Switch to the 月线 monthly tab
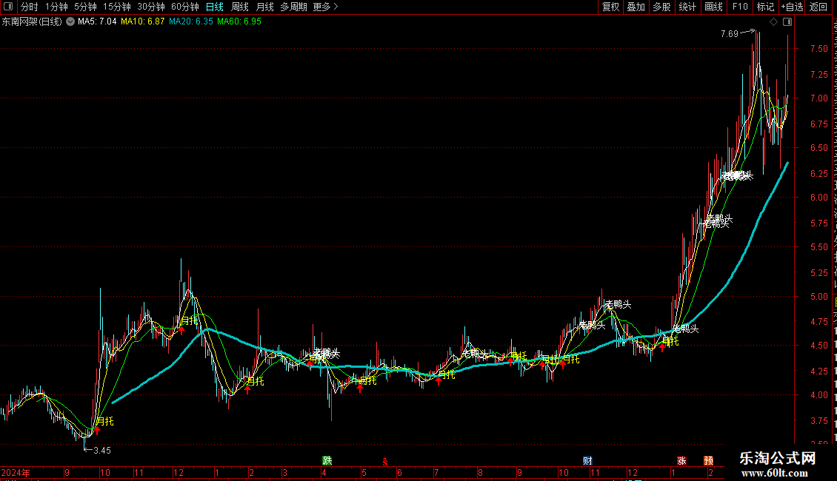 tap(264, 7)
